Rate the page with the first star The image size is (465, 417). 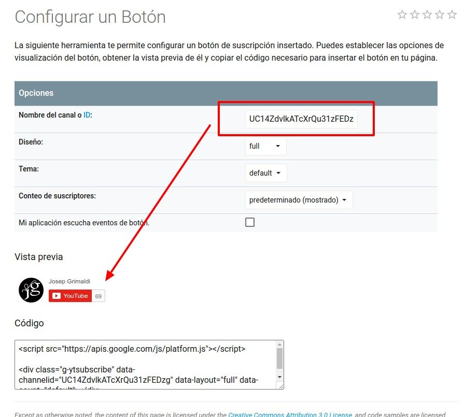click(402, 14)
